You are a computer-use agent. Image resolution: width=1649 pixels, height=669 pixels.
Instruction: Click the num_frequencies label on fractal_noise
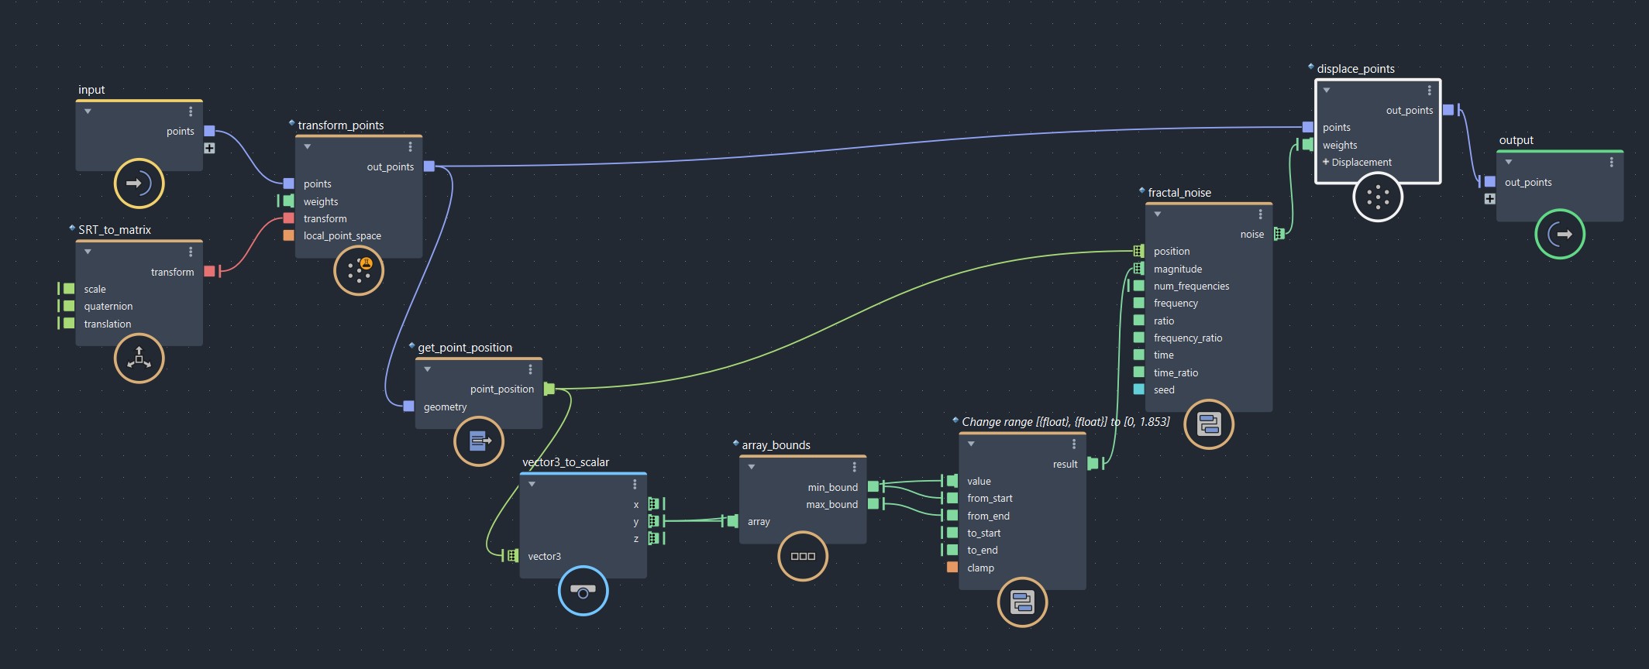(x=1191, y=286)
